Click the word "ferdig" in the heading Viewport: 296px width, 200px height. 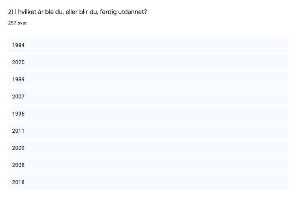click(113, 12)
